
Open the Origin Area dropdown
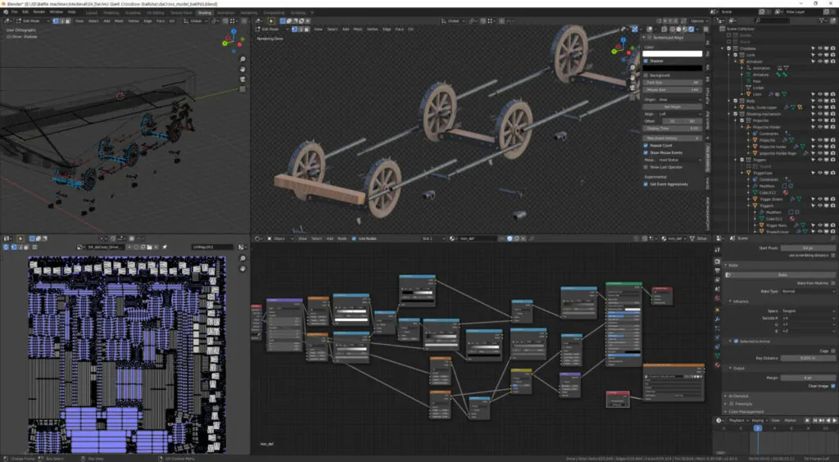(680, 99)
